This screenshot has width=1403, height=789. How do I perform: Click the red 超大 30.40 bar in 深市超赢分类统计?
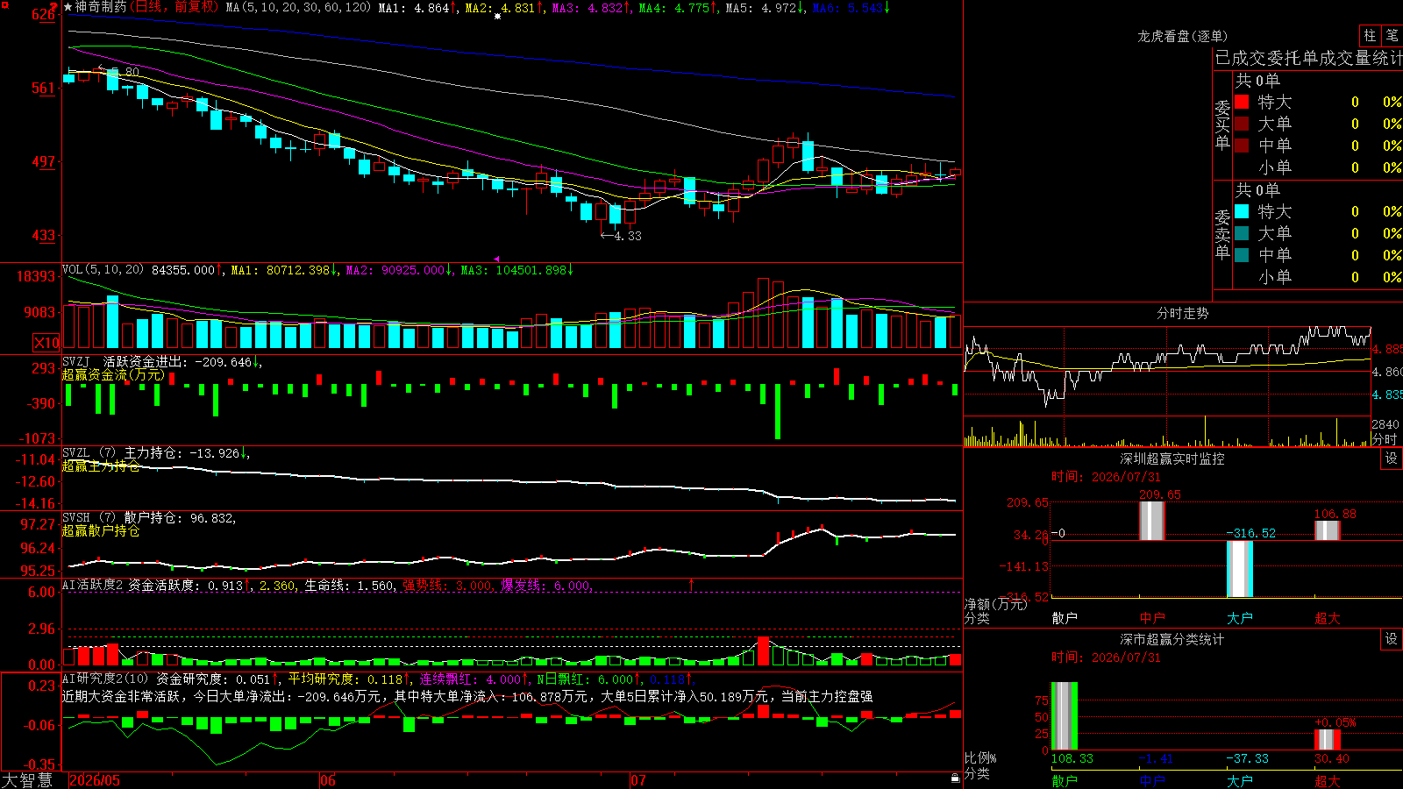tap(1327, 739)
